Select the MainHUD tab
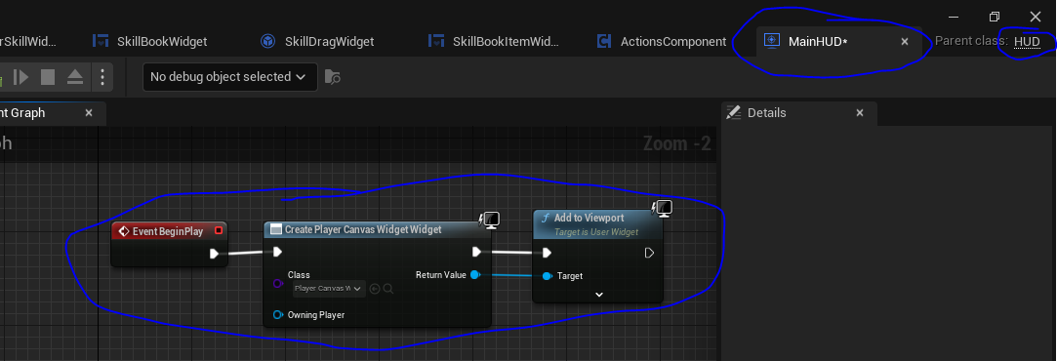 [839, 42]
